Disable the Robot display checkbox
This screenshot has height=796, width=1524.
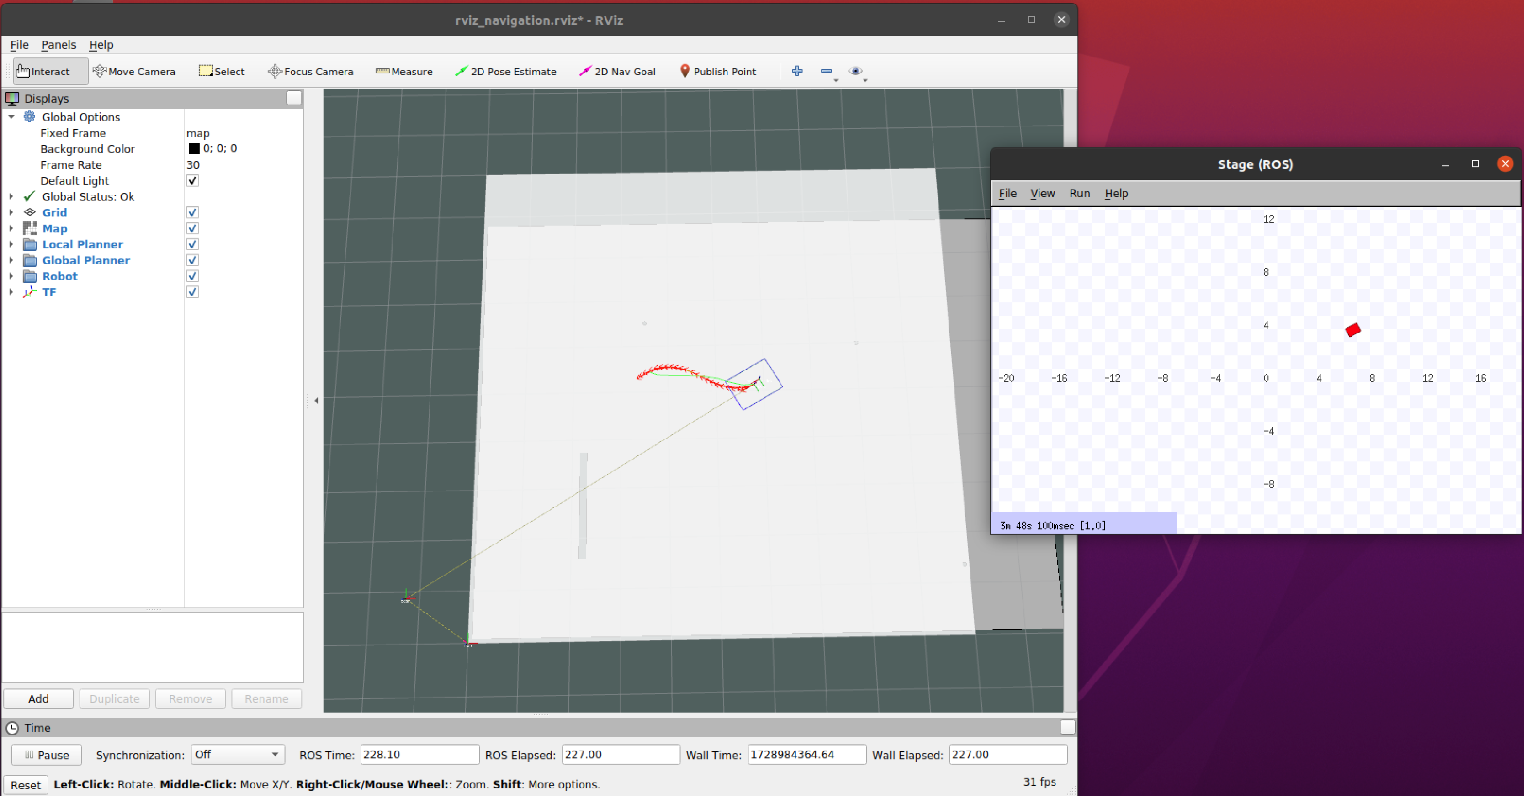pos(192,276)
